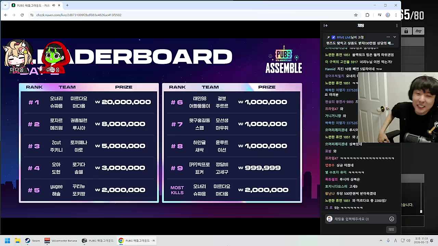Open chat options via the three-dot menu

pyautogui.click(x=397, y=25)
